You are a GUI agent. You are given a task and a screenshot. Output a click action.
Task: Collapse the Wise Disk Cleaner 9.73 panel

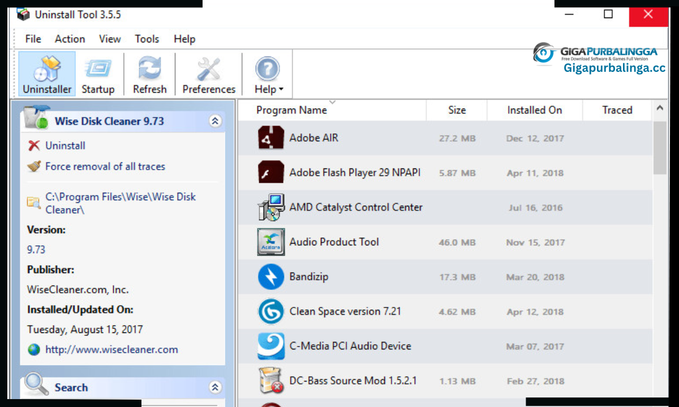point(215,121)
